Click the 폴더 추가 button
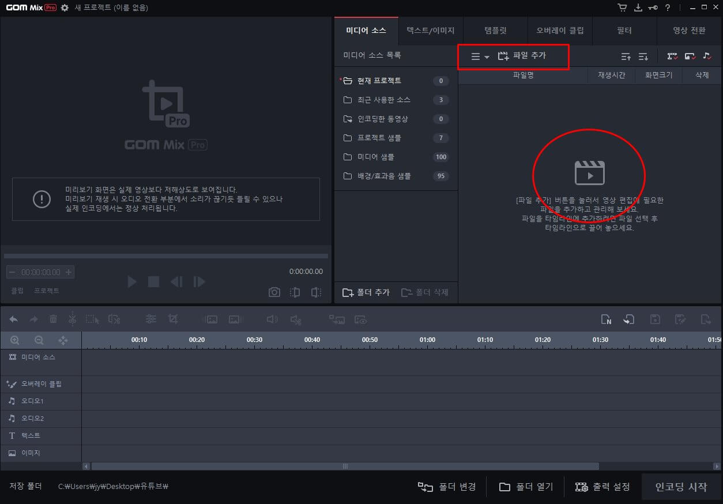Viewport: 723px width, 504px height. [x=366, y=292]
